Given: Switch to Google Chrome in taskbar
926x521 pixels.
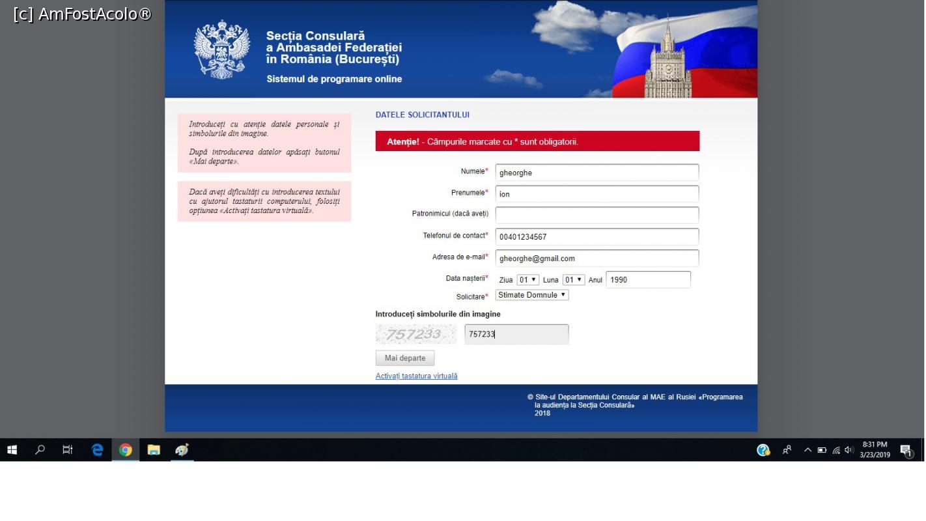Looking at the screenshot, I should (x=126, y=450).
